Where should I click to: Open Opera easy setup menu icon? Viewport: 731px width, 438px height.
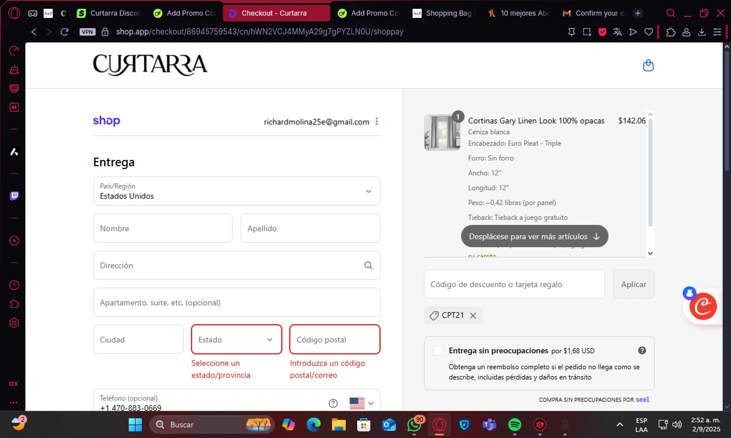pyautogui.click(x=717, y=32)
